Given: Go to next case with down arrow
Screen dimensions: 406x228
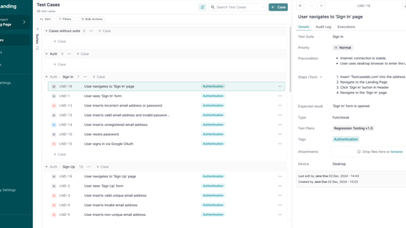Looking at the screenshot, I should [x=322, y=6].
